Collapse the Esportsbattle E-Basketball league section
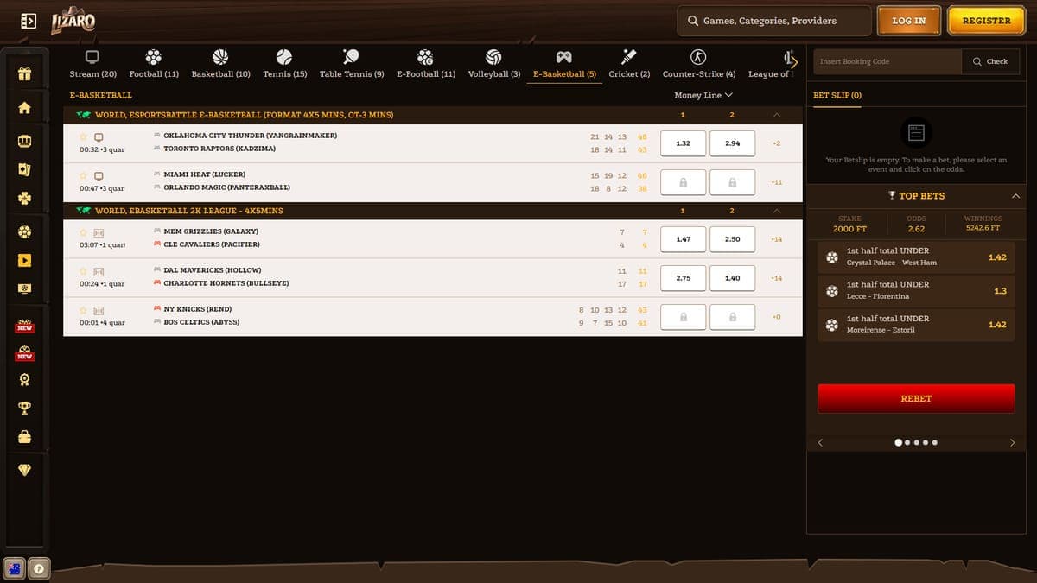This screenshot has width=1037, height=583. tap(776, 115)
